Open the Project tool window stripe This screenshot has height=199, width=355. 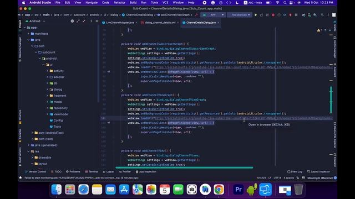pyautogui.click(x=20, y=25)
